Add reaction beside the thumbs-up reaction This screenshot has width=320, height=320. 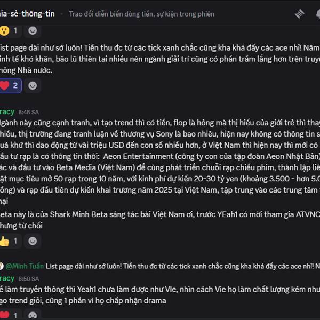point(33,241)
